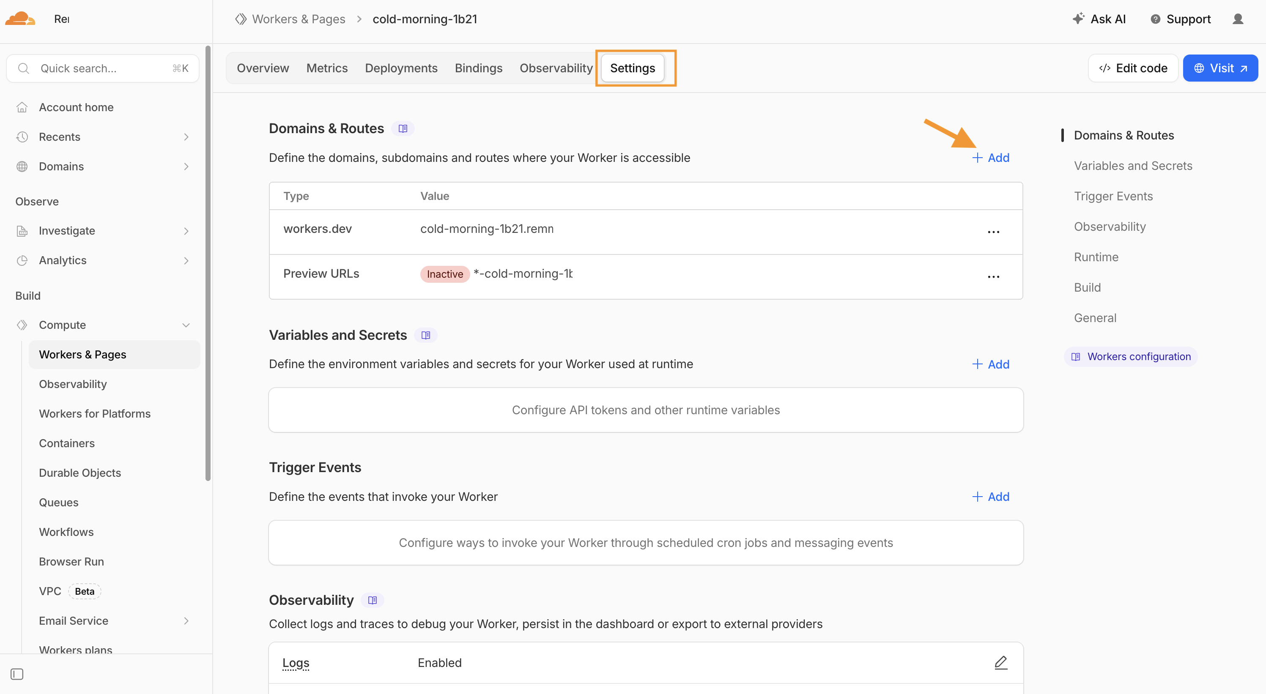Screen dimensions: 1266x694
Task: Edit the Logs setting with pencil icon
Action: pyautogui.click(x=1001, y=663)
